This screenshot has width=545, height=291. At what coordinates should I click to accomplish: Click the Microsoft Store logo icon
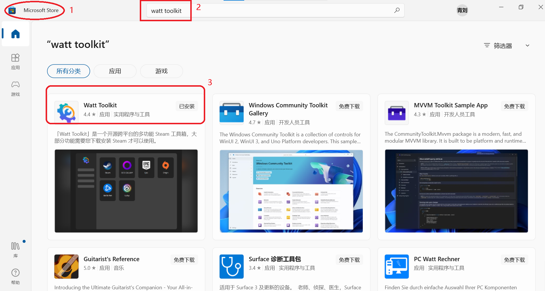coord(12,11)
